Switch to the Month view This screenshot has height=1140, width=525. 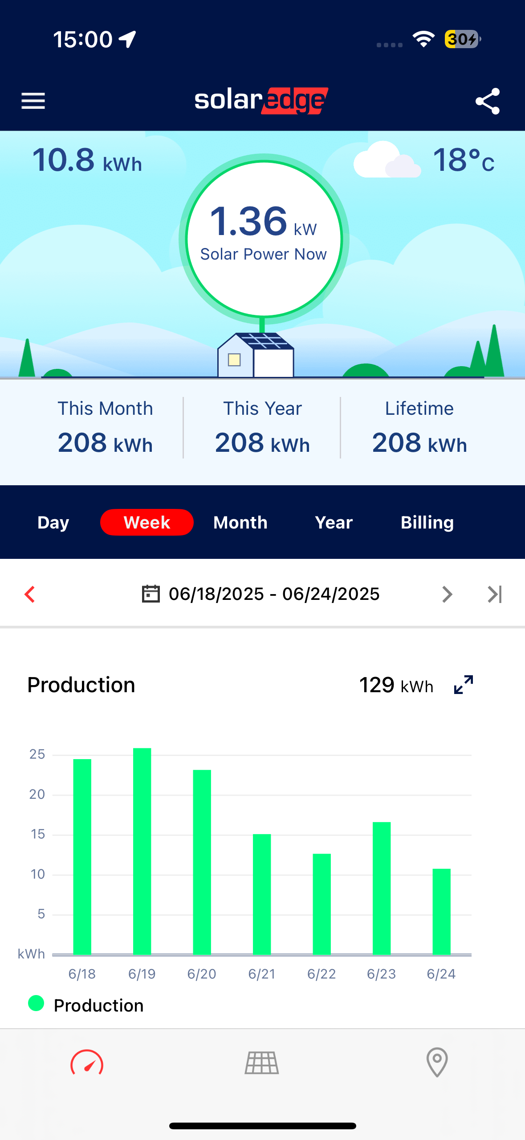point(240,522)
